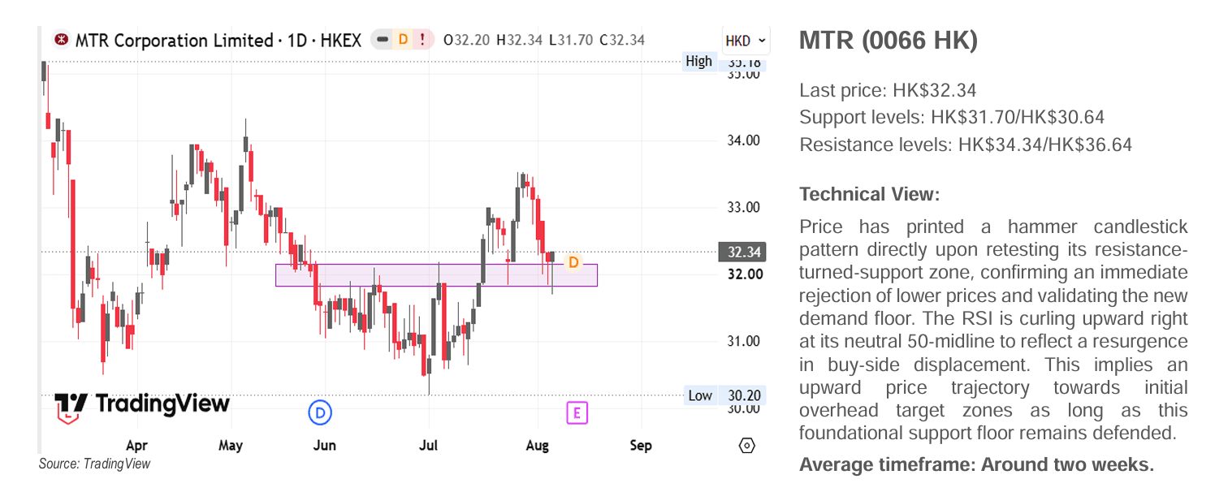Screen dimensions: 1215x492
Task: Click the MTR (0066 HK) heading
Action: [x=889, y=41]
